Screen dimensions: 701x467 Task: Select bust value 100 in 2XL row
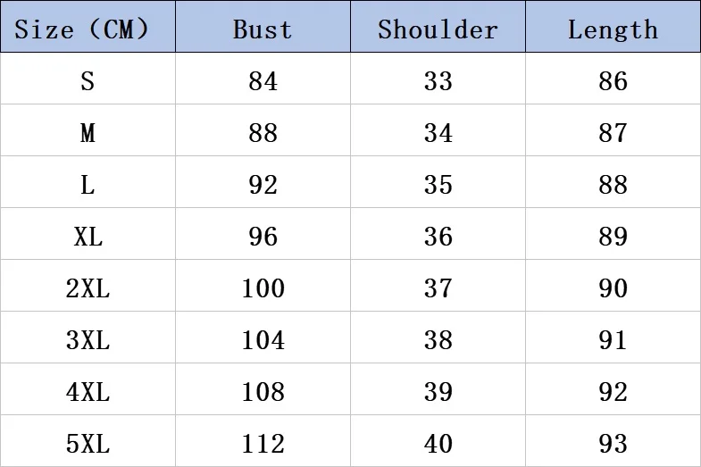coord(263,288)
